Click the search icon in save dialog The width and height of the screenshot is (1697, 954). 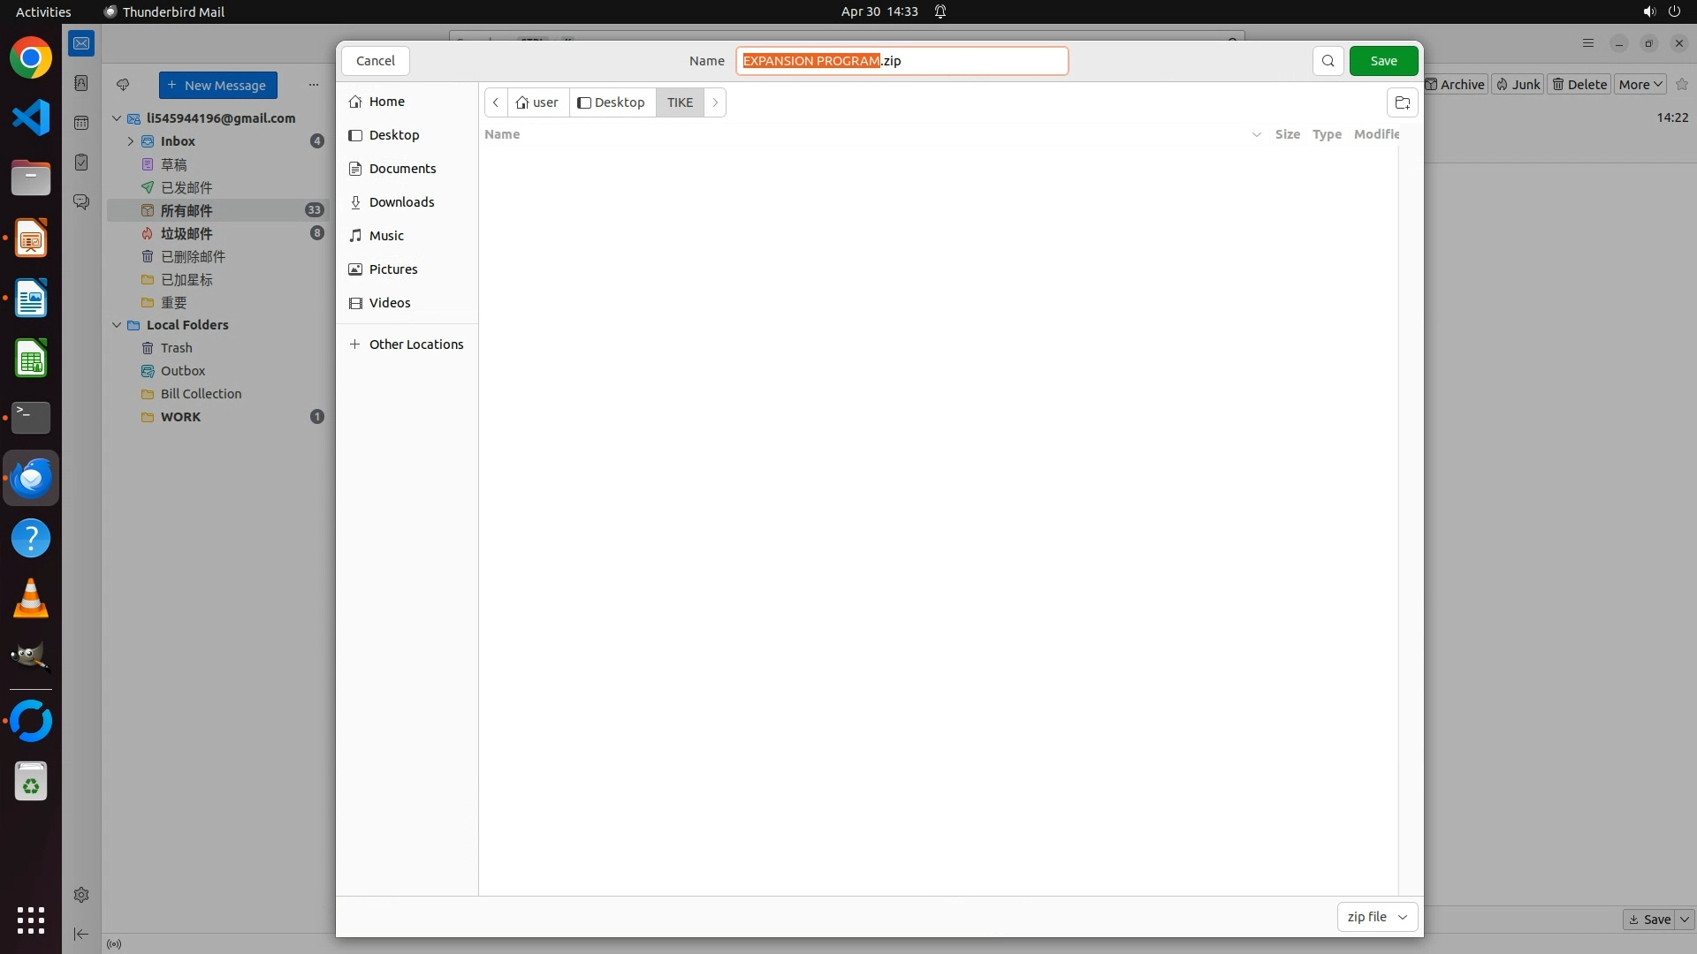[1328, 61]
